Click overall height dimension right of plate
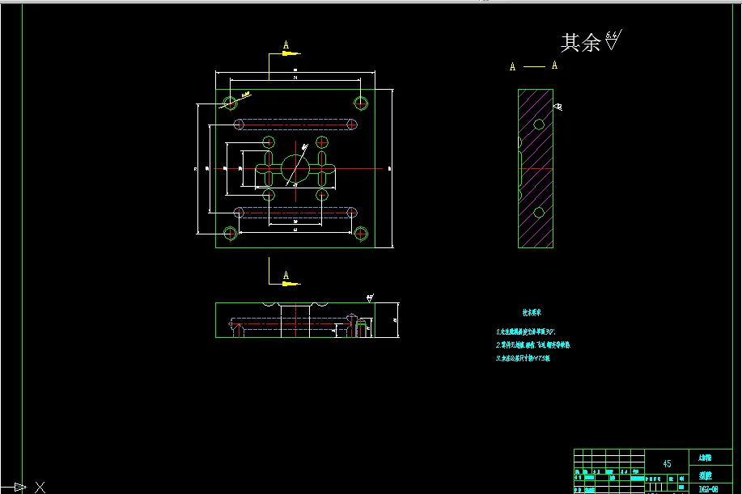Screen dimensions: 742x494 389,168
